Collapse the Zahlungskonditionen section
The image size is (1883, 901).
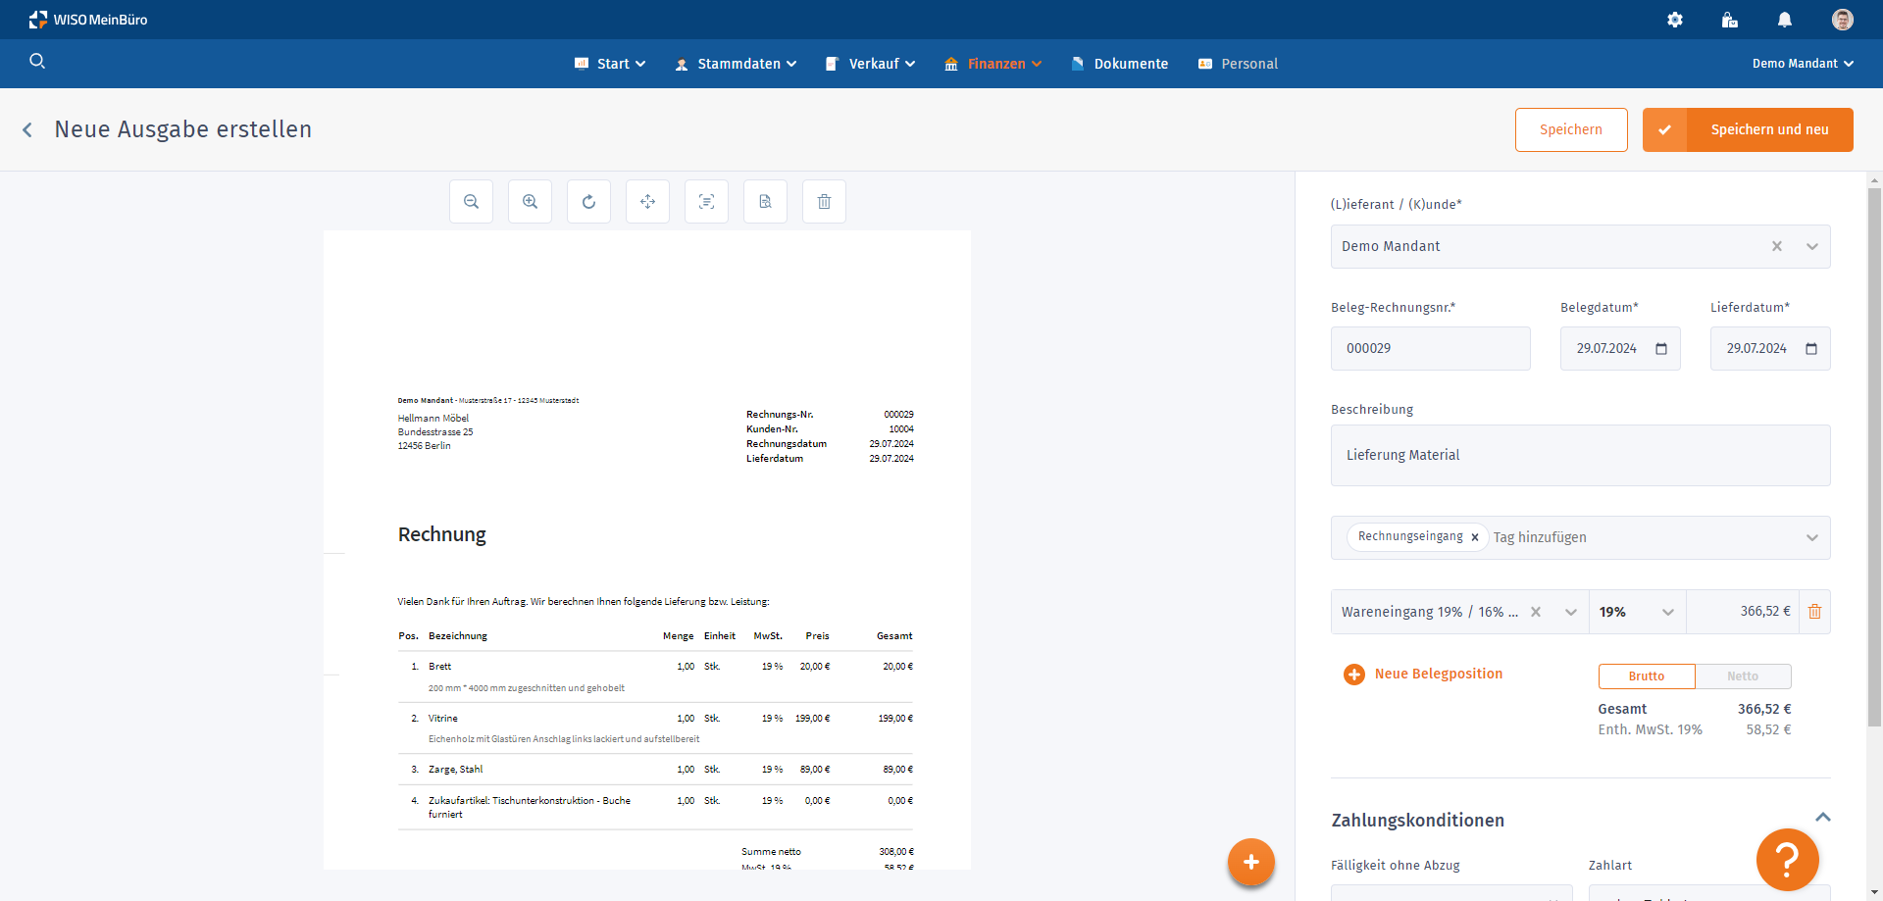coord(1822,818)
